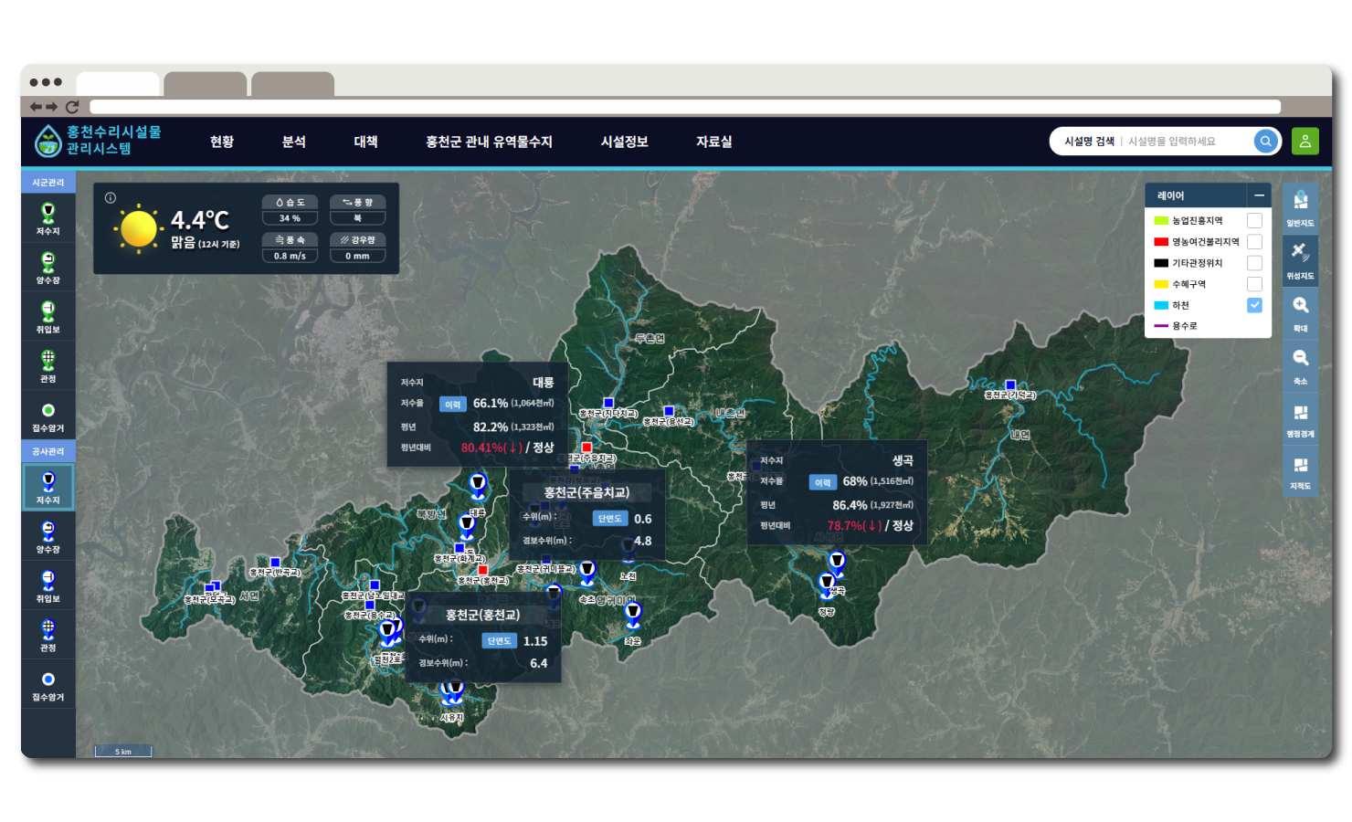Select the 일반지도 general map icon
This screenshot has height=822, width=1352.
tap(1300, 206)
